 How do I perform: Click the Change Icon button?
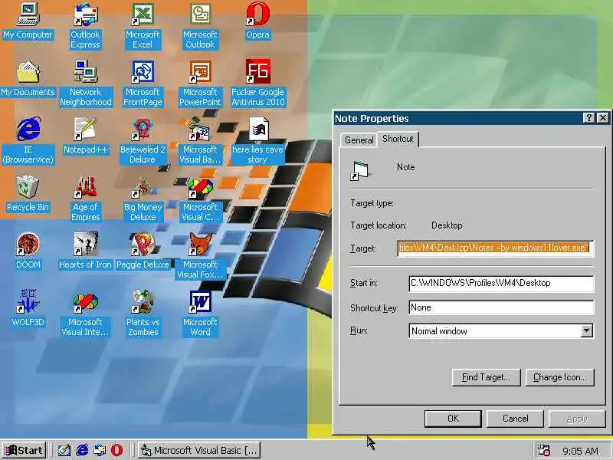[x=560, y=377]
